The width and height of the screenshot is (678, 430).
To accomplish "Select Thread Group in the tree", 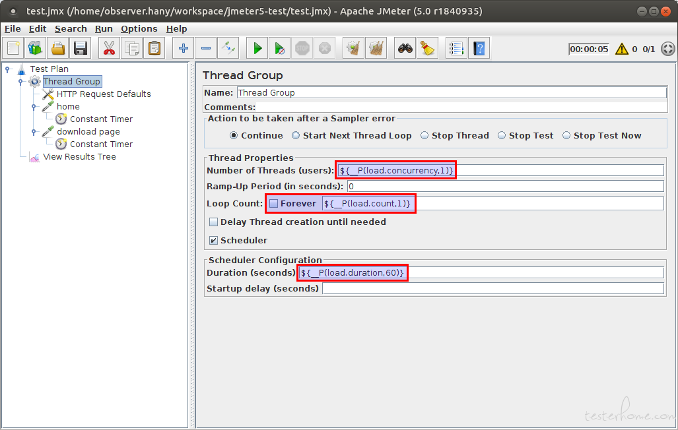I will [72, 82].
